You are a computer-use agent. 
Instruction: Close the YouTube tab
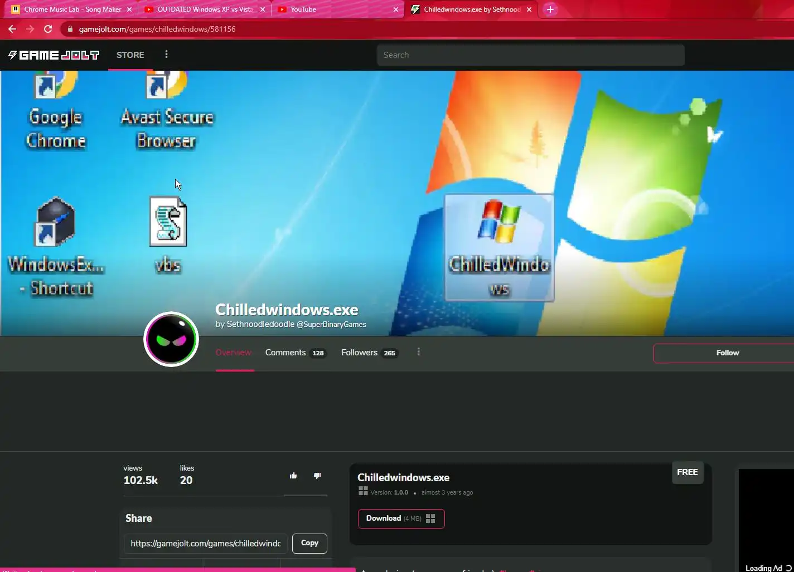396,9
